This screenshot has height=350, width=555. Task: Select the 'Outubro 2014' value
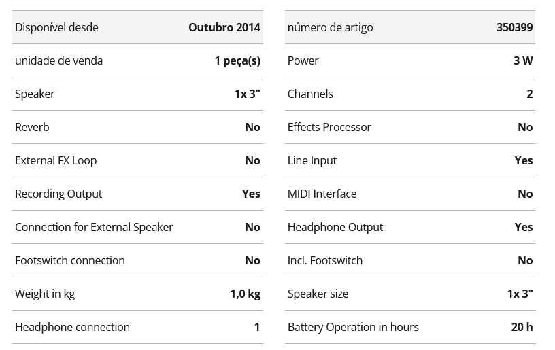[224, 27]
